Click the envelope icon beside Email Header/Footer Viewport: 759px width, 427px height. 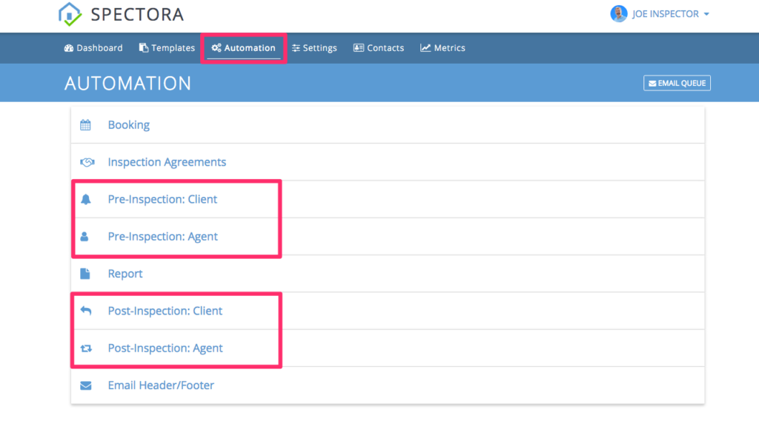click(86, 385)
